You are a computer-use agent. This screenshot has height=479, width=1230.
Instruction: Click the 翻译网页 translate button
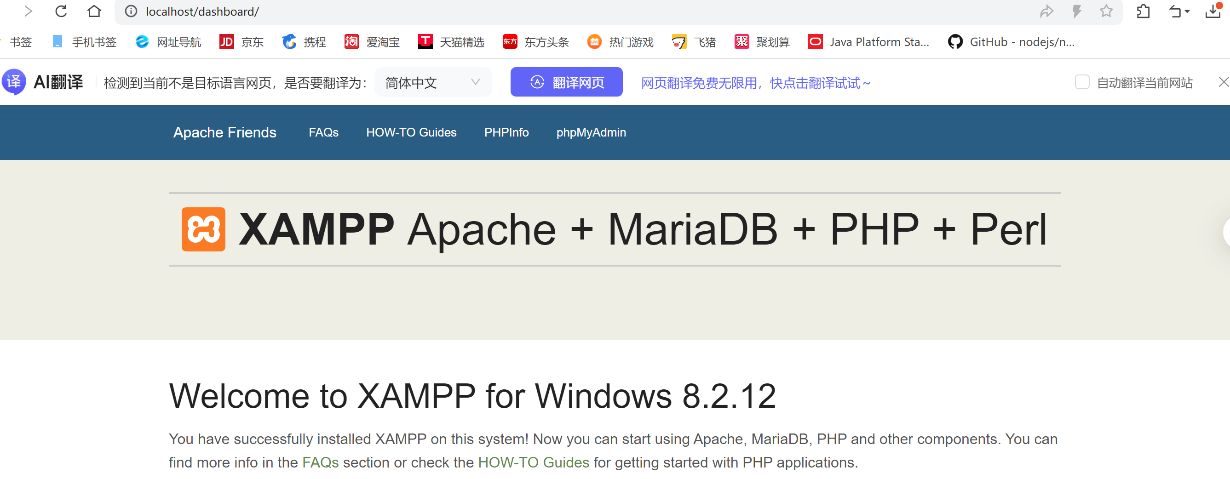coord(566,82)
